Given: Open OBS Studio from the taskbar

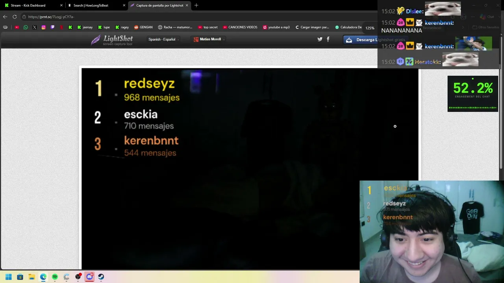Looking at the screenshot, I should (x=78, y=277).
